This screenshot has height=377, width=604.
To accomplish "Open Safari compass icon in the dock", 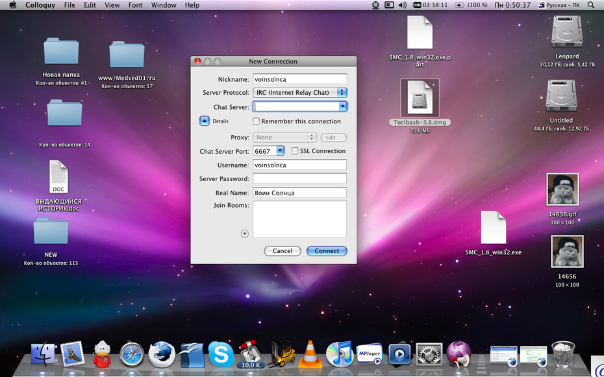I will [132, 354].
